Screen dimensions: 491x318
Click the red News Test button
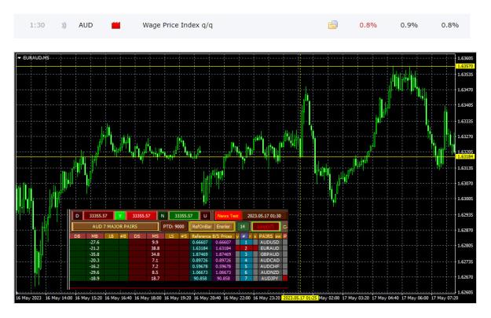click(x=228, y=216)
